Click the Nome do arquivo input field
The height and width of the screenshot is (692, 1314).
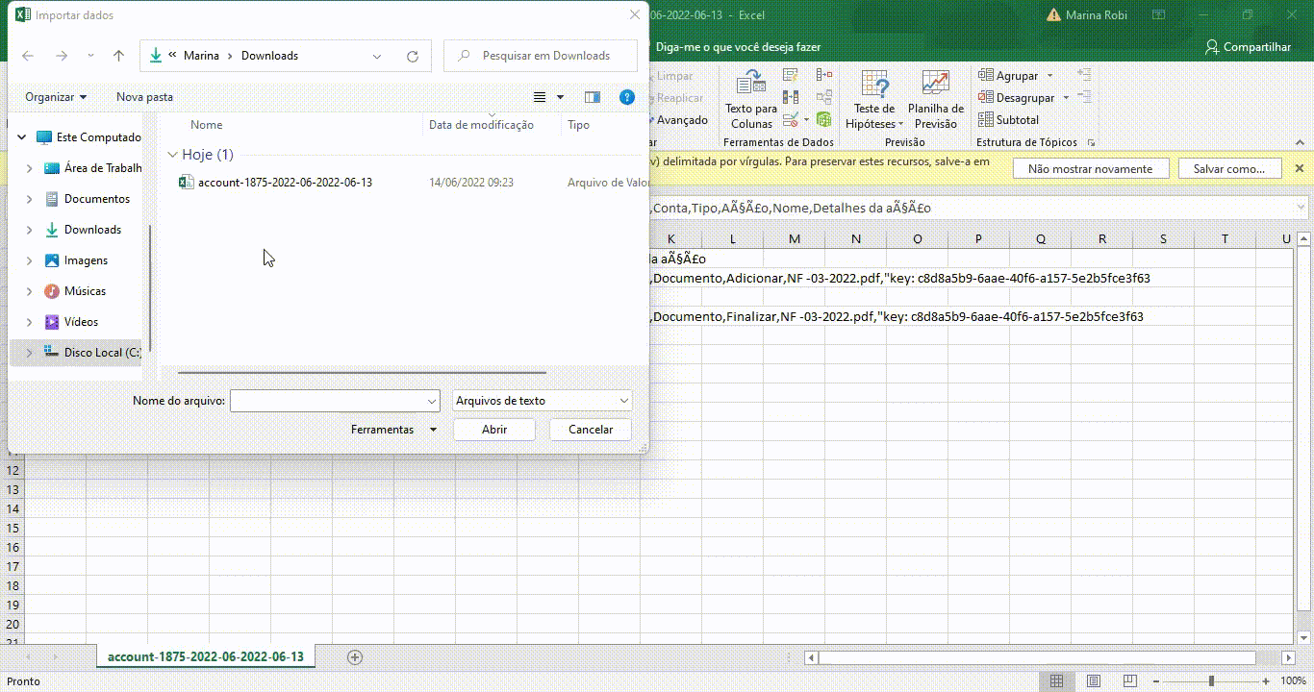[327, 401]
